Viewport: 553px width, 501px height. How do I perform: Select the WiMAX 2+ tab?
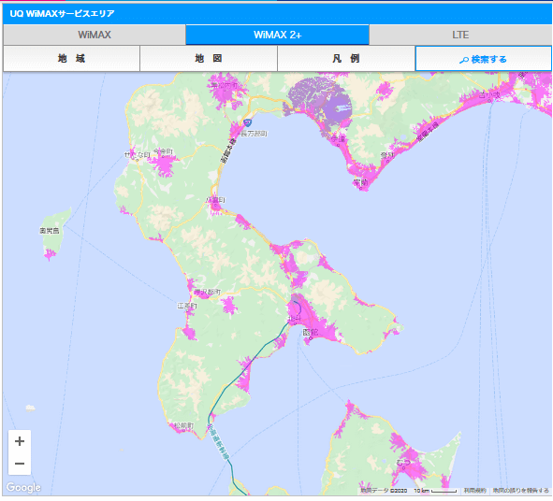278,35
